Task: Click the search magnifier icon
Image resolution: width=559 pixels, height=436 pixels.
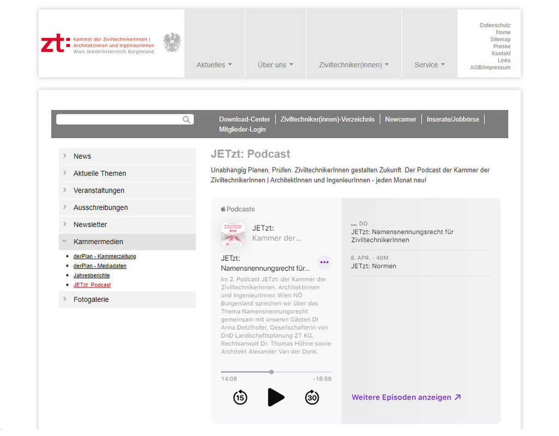Action: coord(186,120)
